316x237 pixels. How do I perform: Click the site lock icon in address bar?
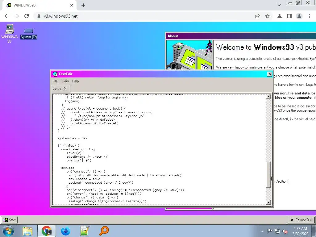(39, 16)
